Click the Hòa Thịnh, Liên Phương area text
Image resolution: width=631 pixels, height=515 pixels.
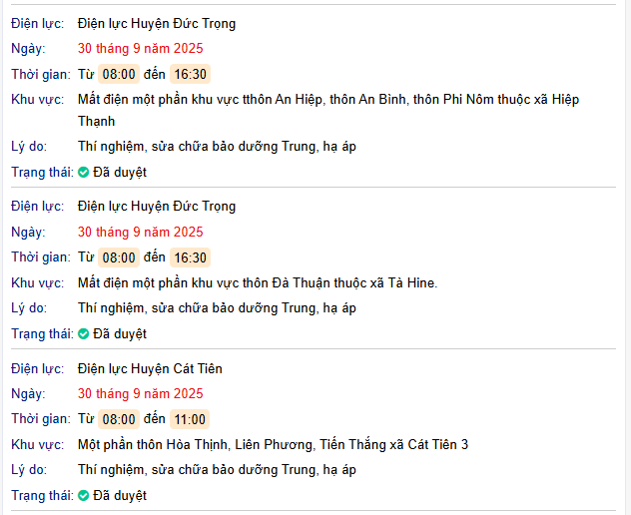pyautogui.click(x=273, y=444)
